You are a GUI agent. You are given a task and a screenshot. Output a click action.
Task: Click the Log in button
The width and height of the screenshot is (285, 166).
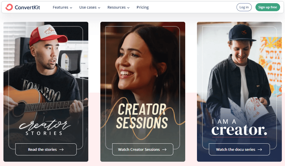(x=244, y=7)
